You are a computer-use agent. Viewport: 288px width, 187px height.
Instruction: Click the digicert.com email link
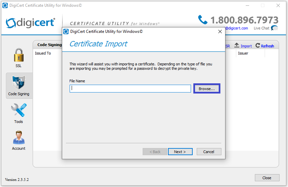[237, 28]
